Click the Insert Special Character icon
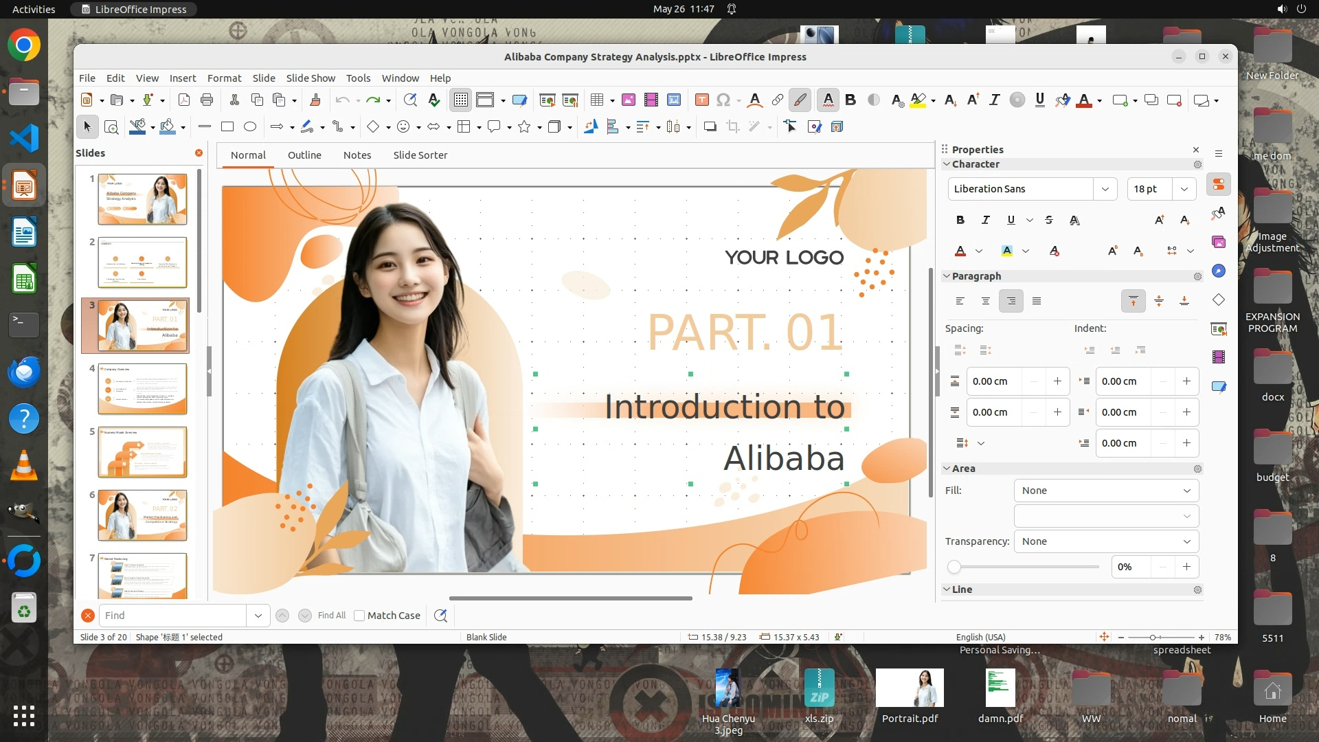 [x=723, y=100]
